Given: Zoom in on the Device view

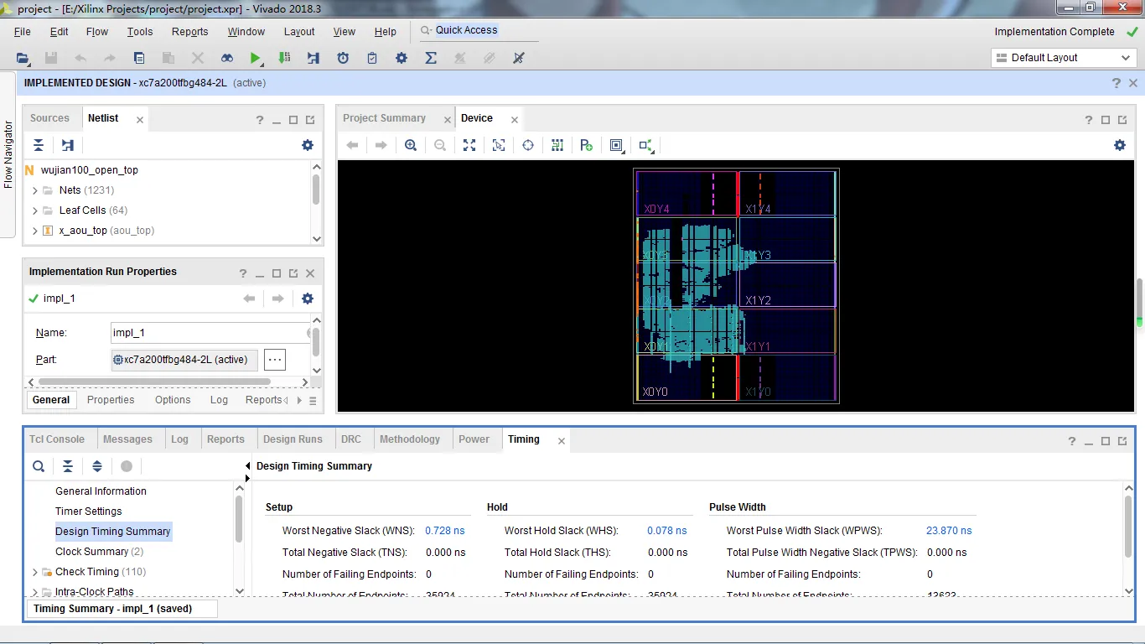Looking at the screenshot, I should (411, 145).
